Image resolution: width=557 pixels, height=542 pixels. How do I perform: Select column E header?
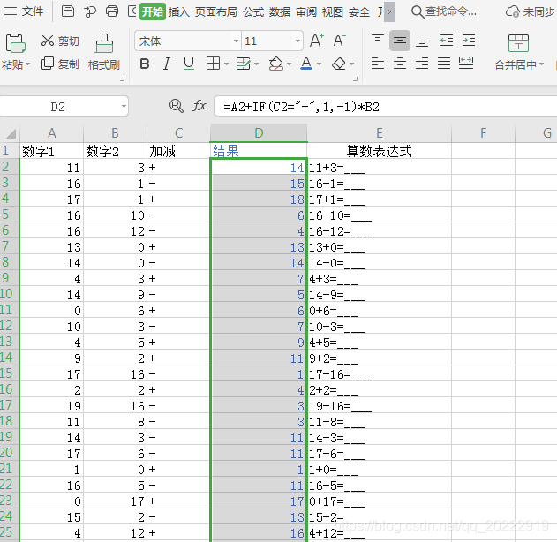click(x=379, y=132)
